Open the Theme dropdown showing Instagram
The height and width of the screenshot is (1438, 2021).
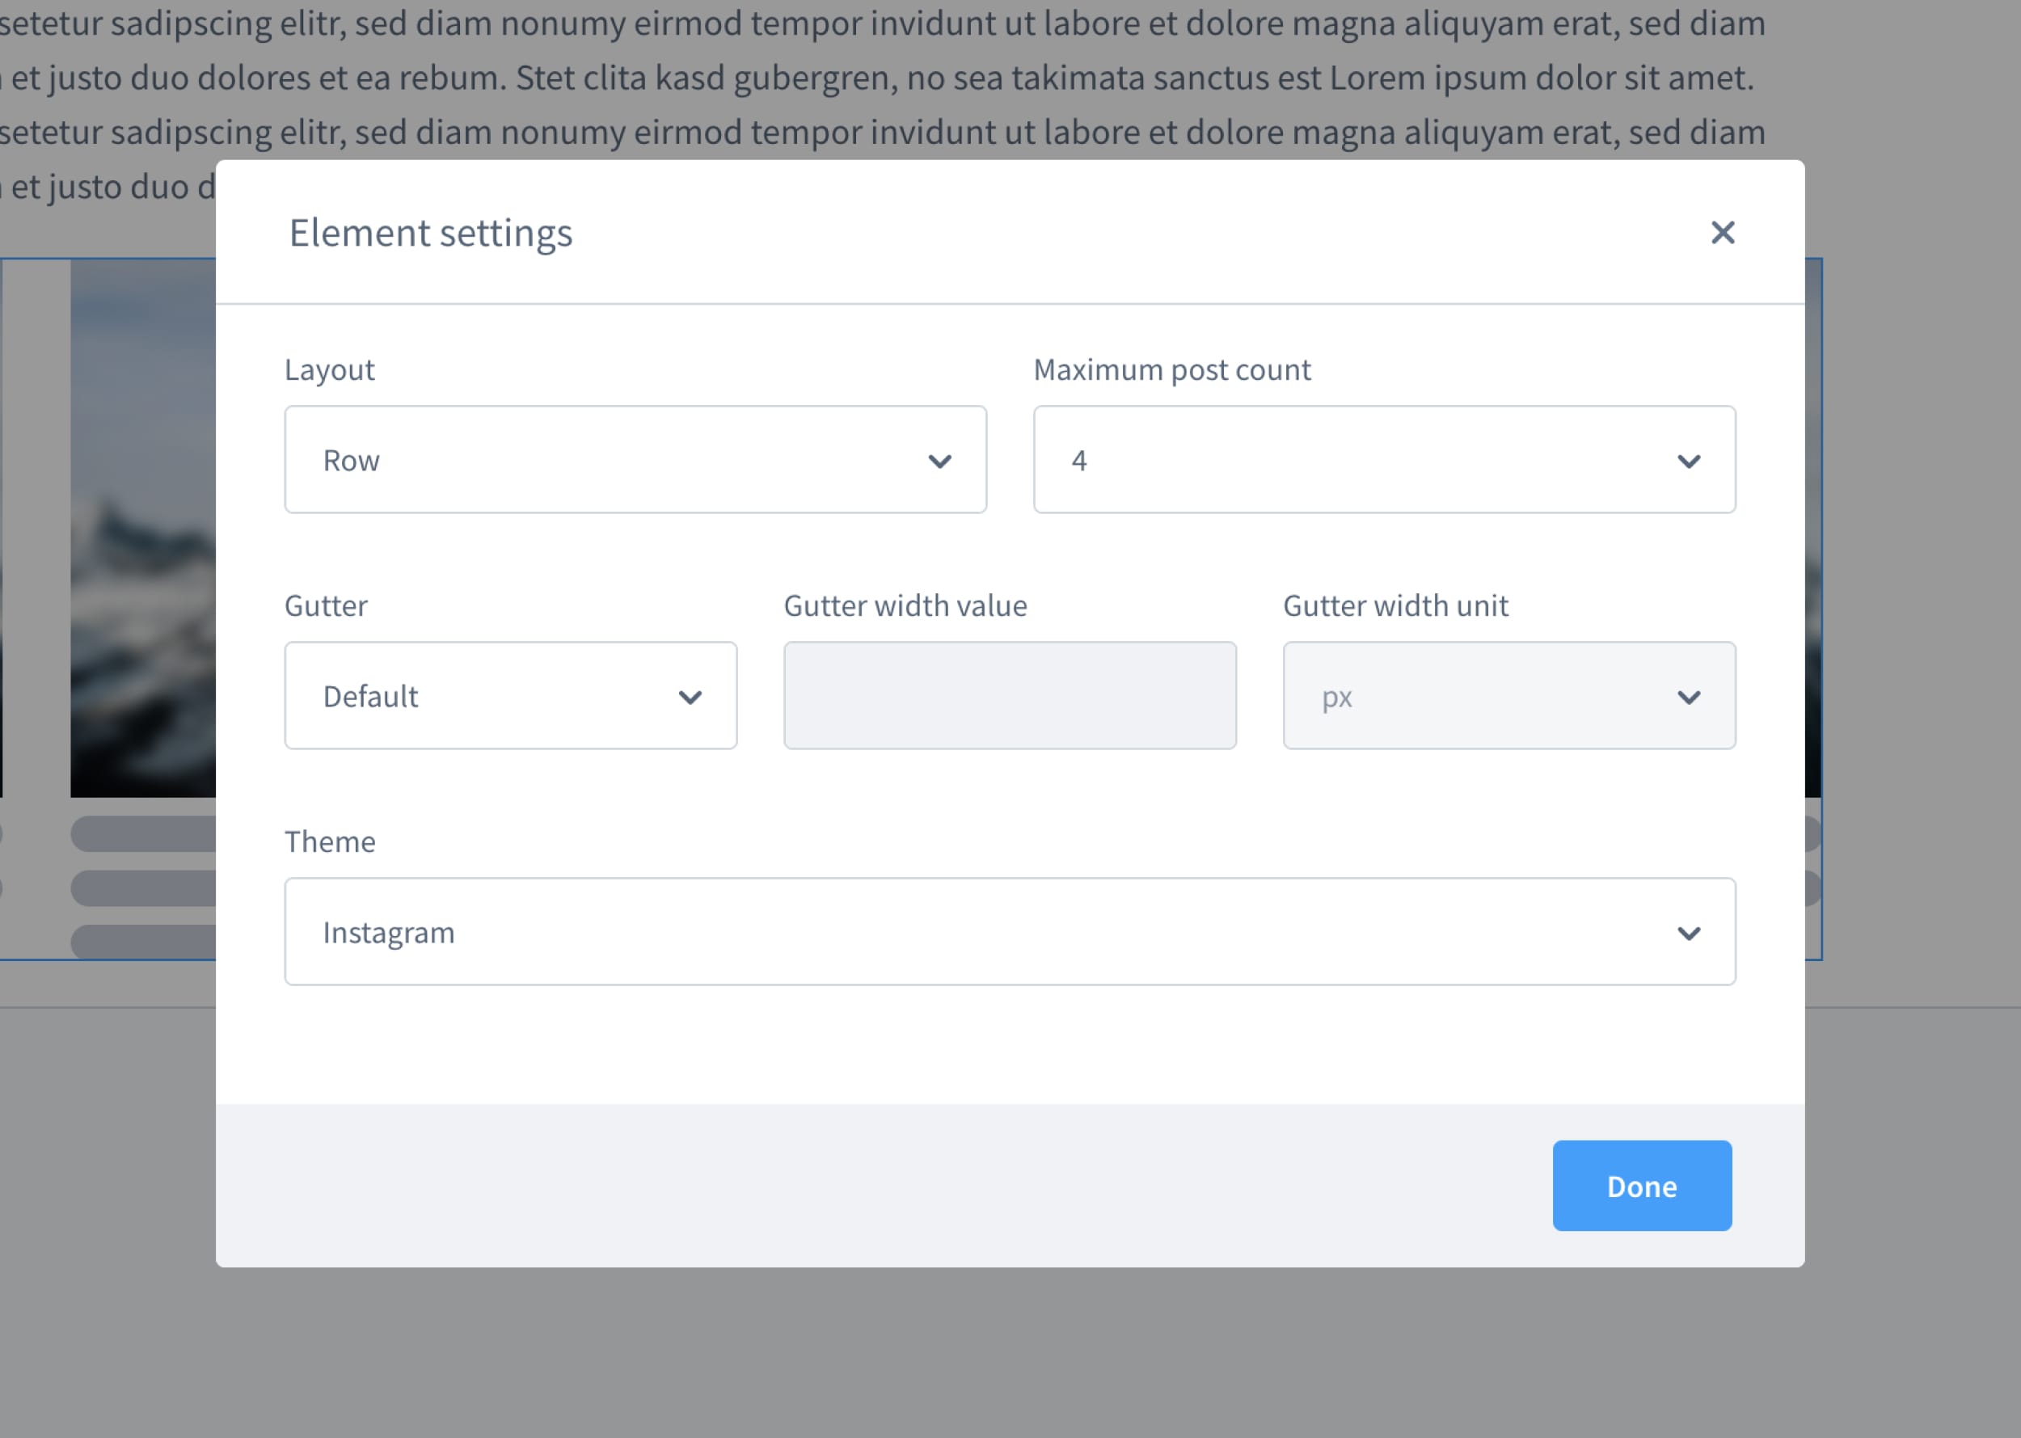tap(1010, 931)
